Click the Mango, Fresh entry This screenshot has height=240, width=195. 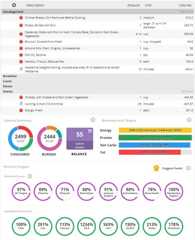click(x=97, y=110)
